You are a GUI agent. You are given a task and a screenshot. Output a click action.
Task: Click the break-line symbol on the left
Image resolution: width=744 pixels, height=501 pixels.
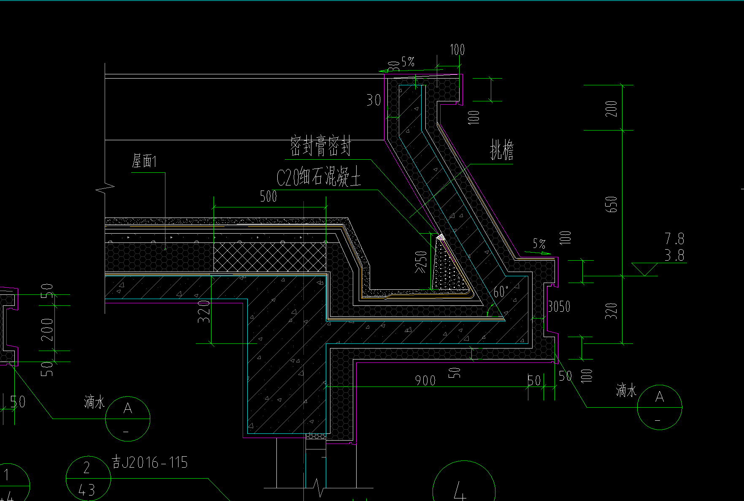pyautogui.click(x=105, y=188)
